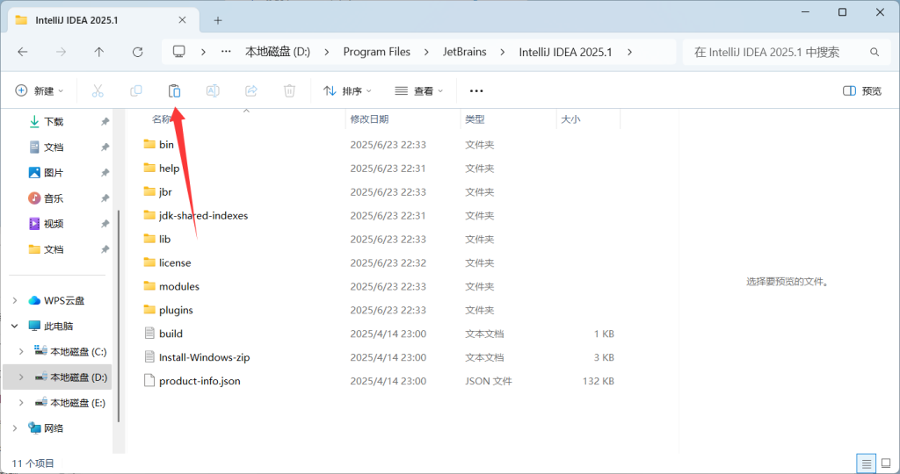Show hidden breadcrumb path via ellipsis
Image resolution: width=900 pixels, height=474 pixels.
[x=226, y=52]
